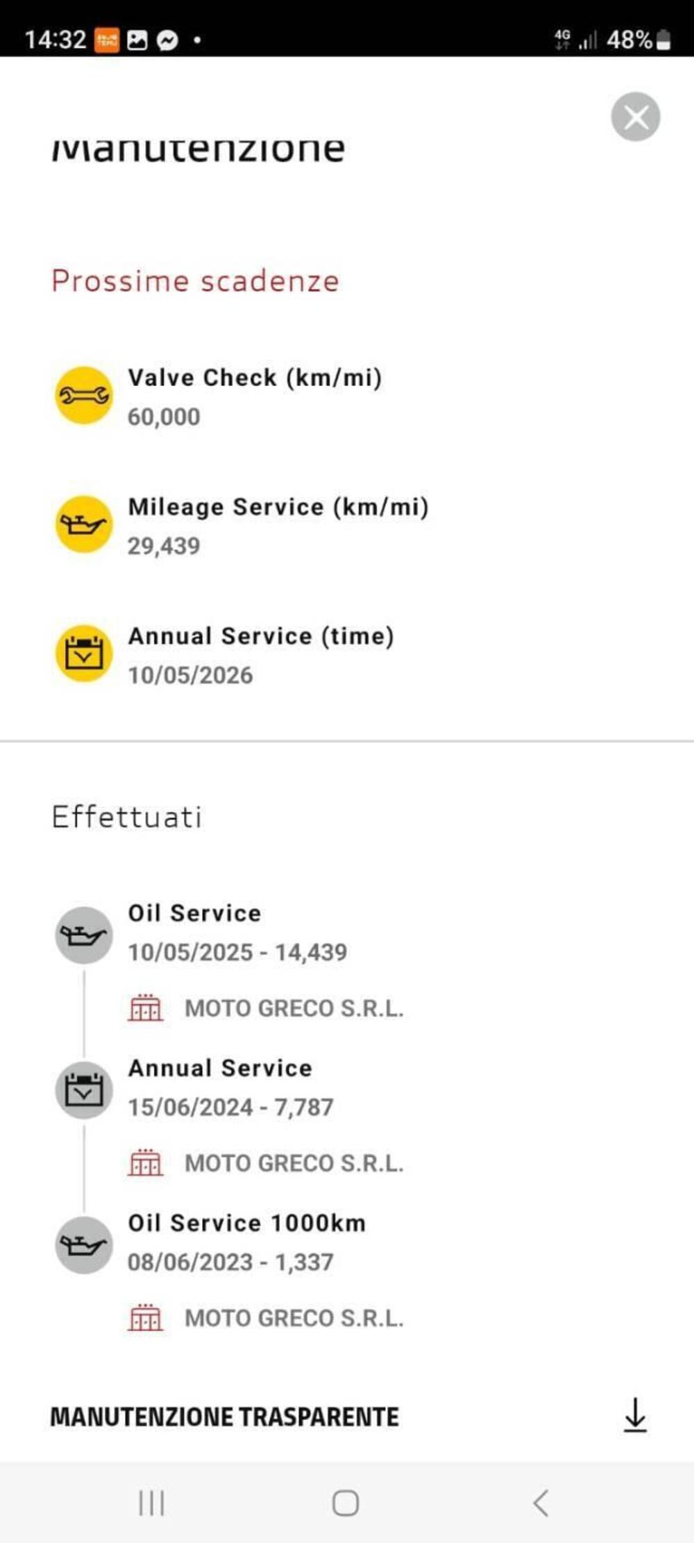Viewport: 694px width, 1543px height.
Task: Close the Manutenzione screen with X button
Action: point(635,117)
